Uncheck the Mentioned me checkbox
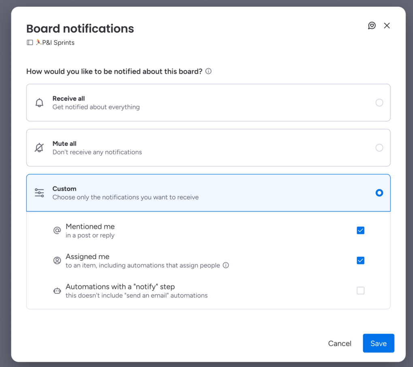This screenshot has height=367, width=413. (360, 230)
